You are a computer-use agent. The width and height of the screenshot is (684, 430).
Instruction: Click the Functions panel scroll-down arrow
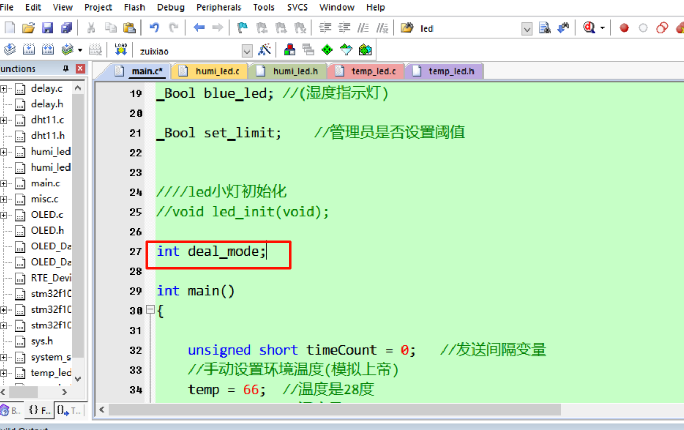click(78, 378)
